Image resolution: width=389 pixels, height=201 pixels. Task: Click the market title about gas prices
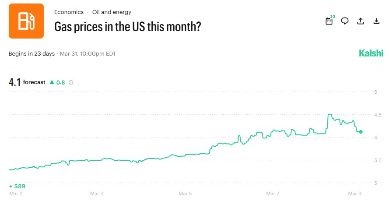pos(127,27)
